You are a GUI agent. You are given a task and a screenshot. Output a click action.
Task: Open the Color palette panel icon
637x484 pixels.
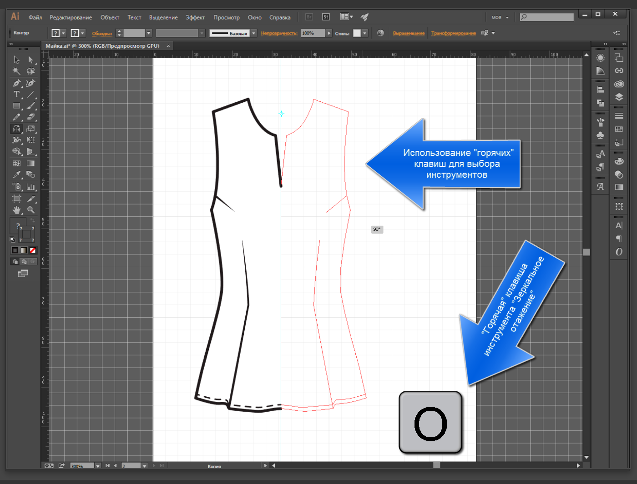click(619, 161)
